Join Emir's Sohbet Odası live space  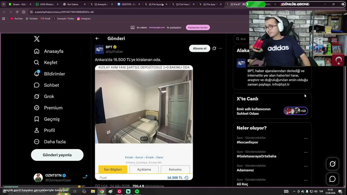click(253, 111)
